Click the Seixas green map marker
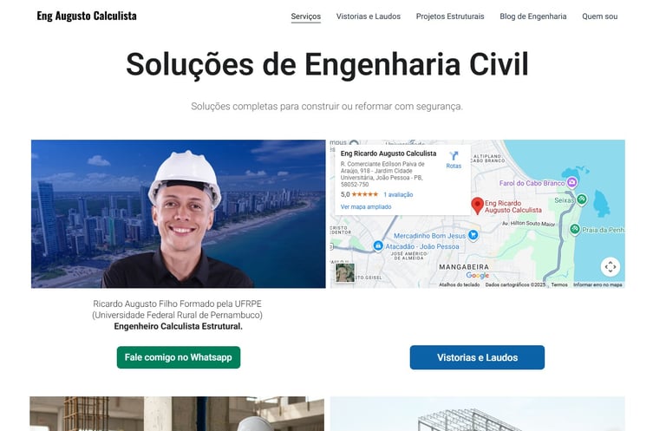This screenshot has height=431, width=666. 582,199
